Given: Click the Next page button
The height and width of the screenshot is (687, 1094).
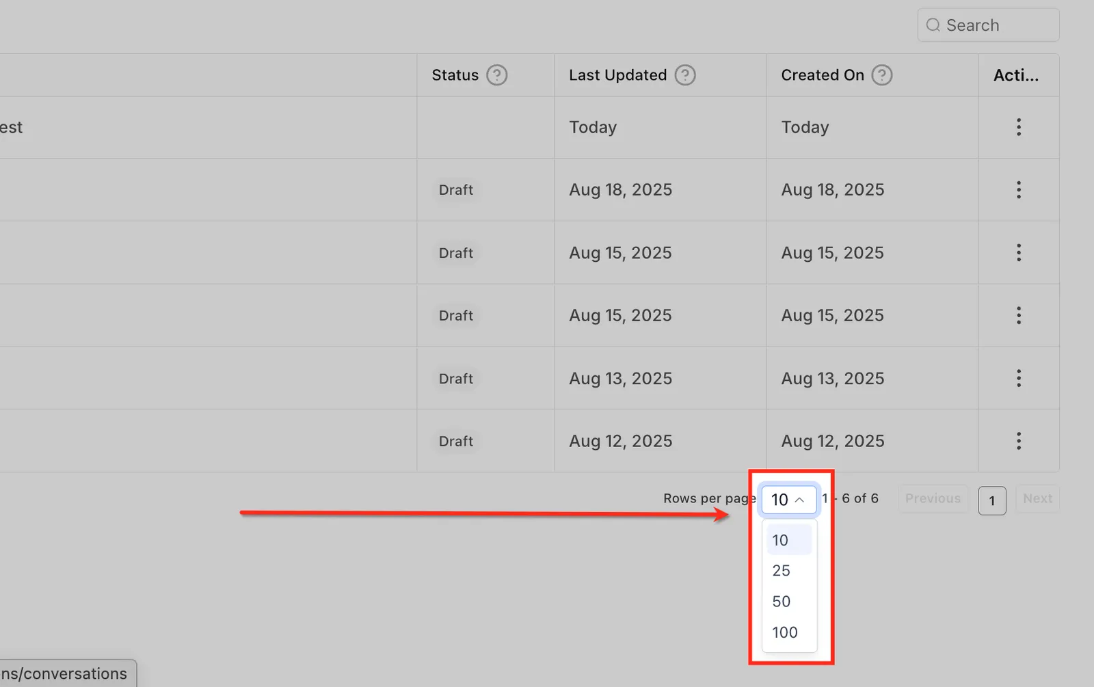Looking at the screenshot, I should 1037,499.
